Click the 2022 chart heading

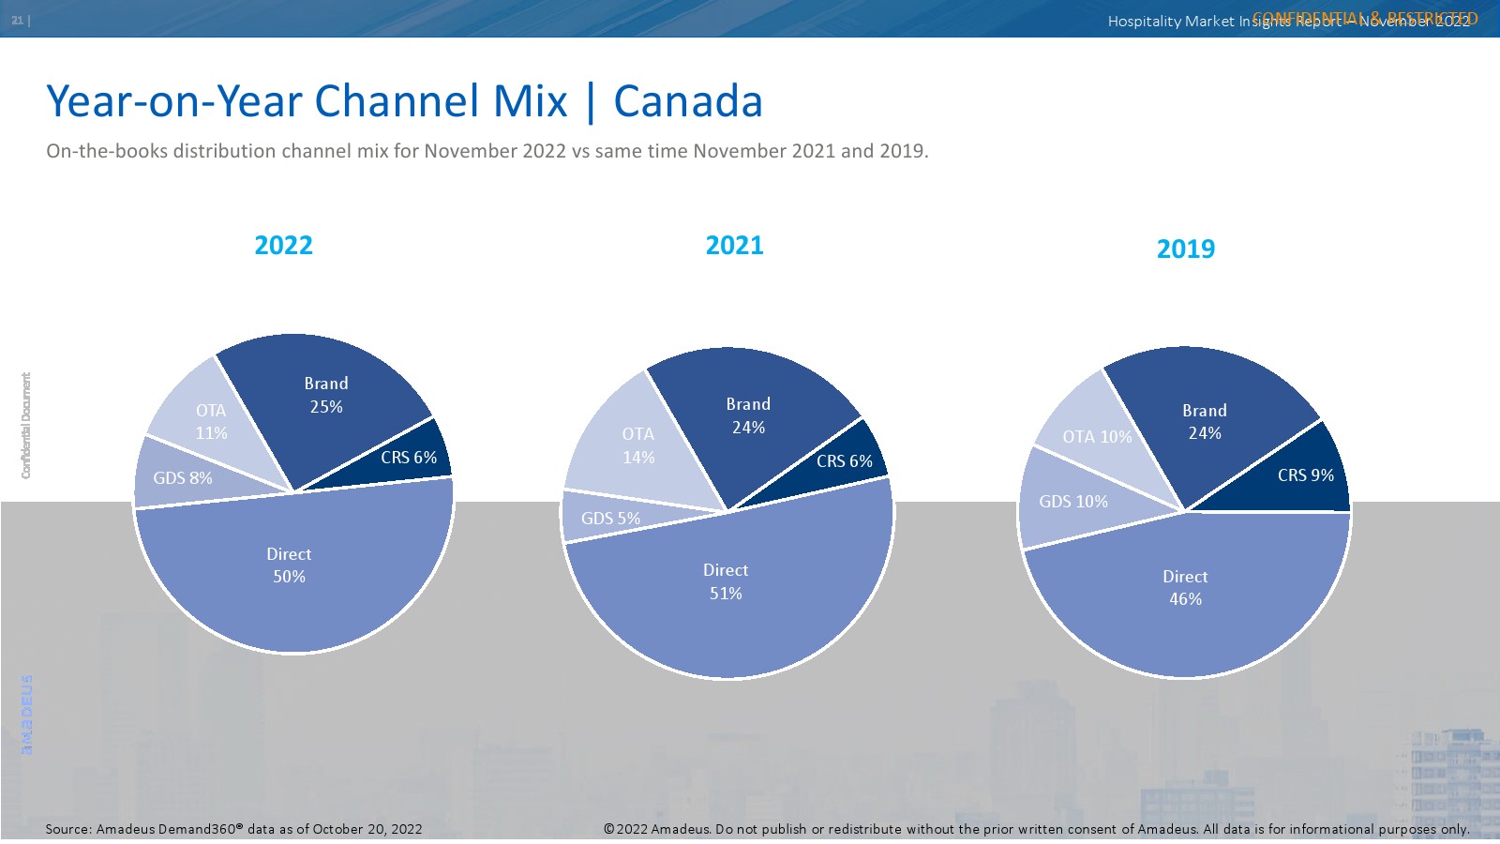coord(283,246)
